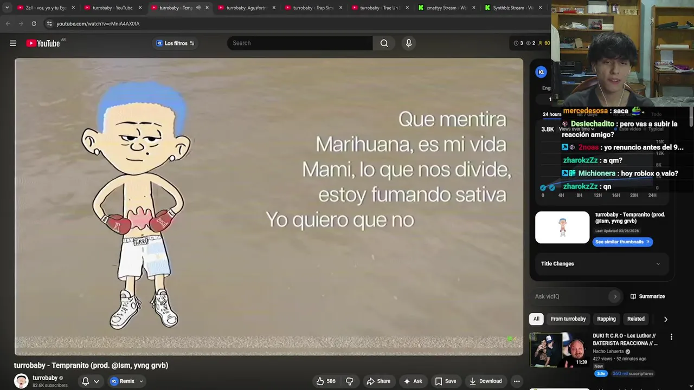Show more filter chips with right arrow
The height and width of the screenshot is (390, 694).
666,319
